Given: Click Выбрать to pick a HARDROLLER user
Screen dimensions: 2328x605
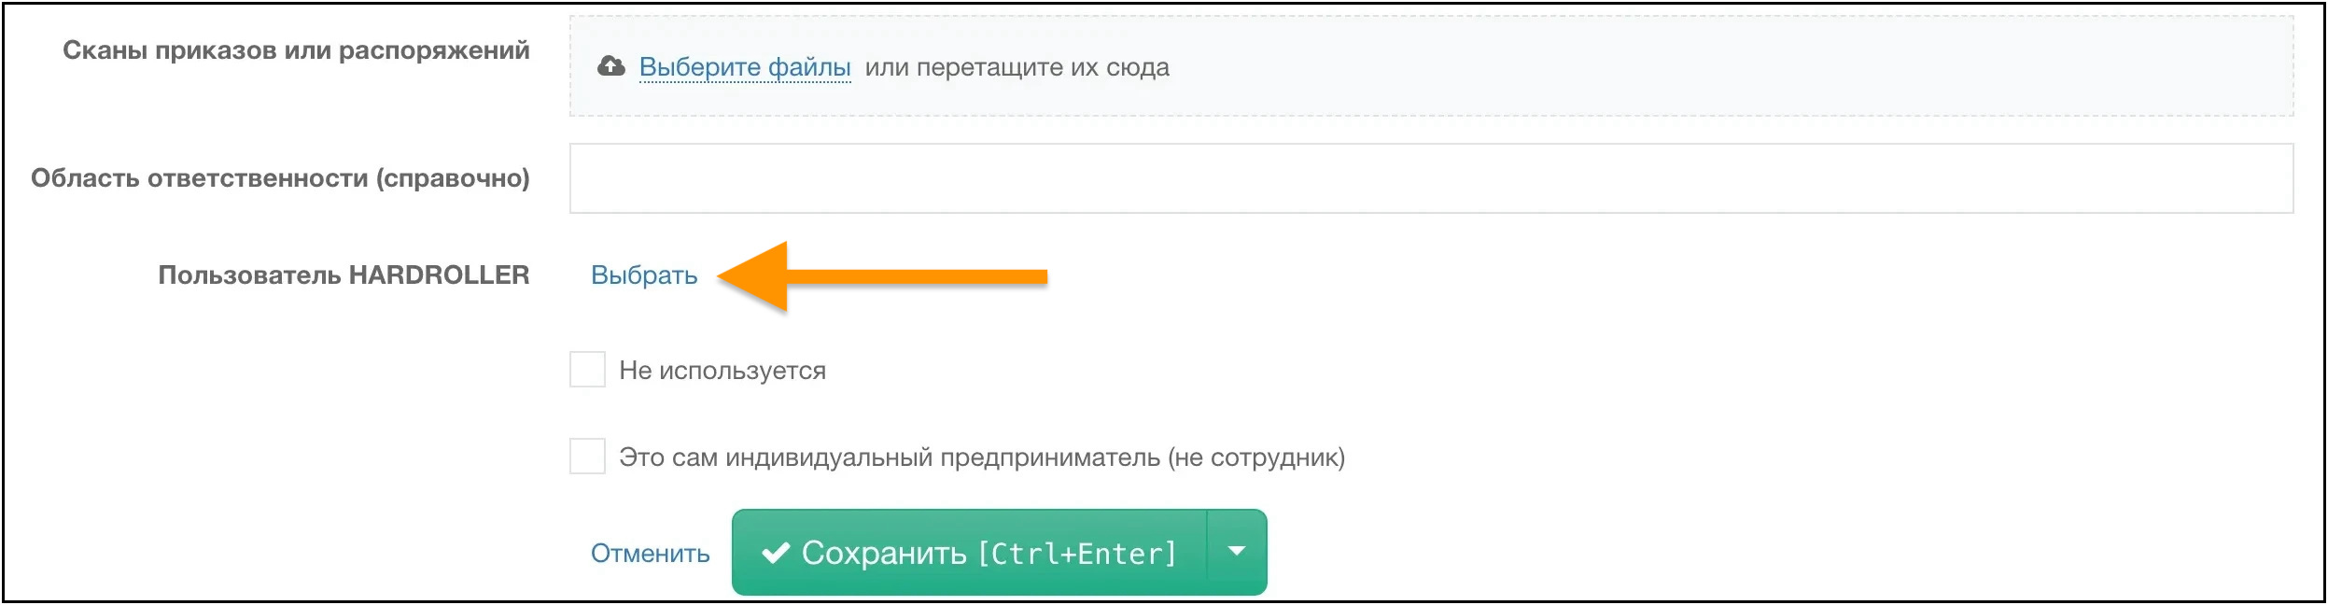Looking at the screenshot, I should tap(642, 275).
